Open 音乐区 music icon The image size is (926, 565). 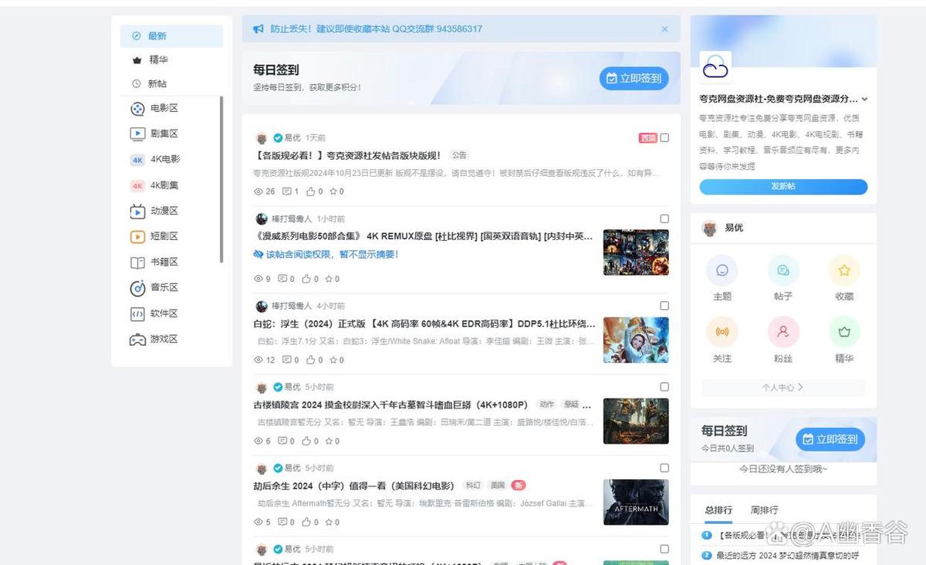(x=137, y=288)
